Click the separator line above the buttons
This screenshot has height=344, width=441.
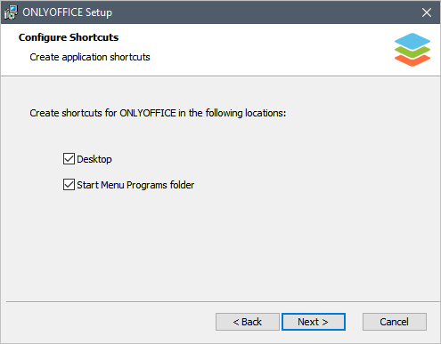pos(223,302)
